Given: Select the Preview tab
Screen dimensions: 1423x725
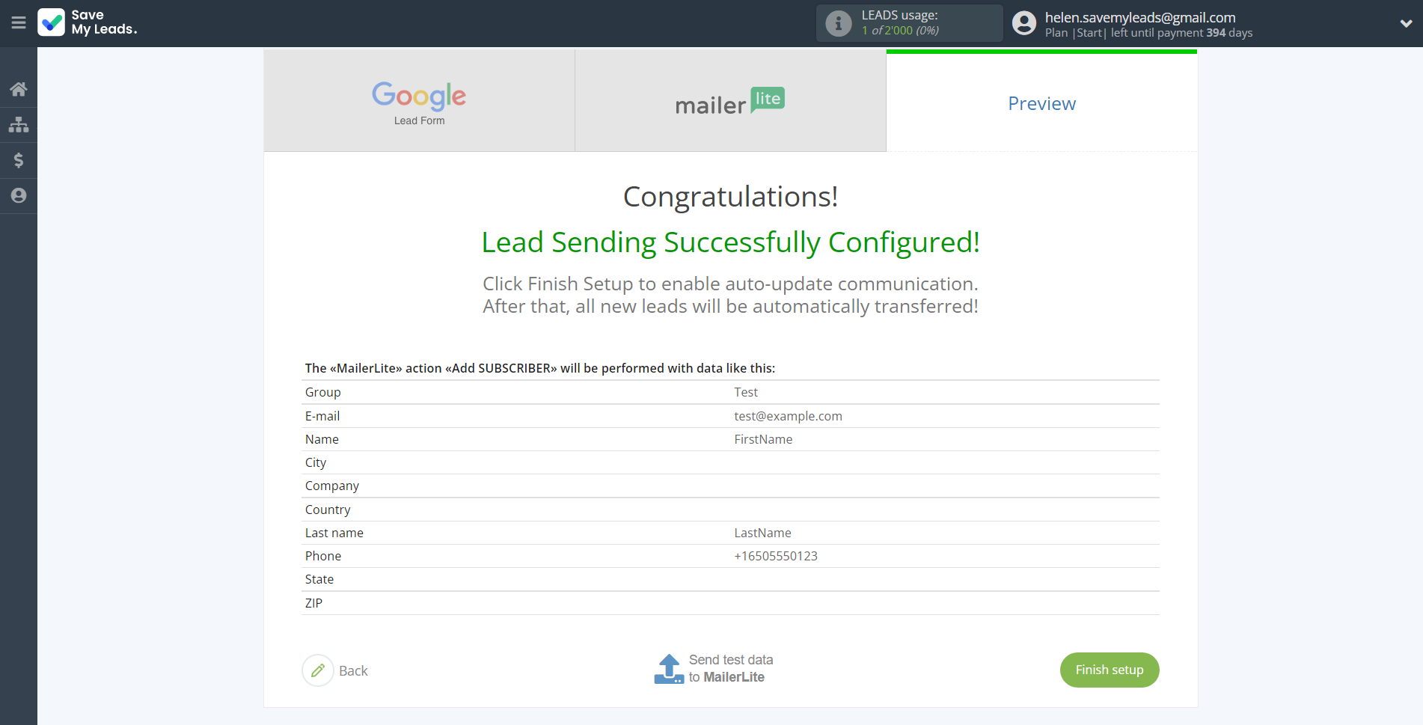Looking at the screenshot, I should [1041, 103].
